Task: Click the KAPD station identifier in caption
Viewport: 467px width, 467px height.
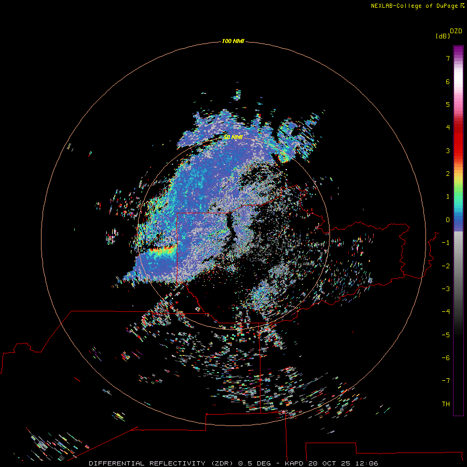Action: point(295,463)
